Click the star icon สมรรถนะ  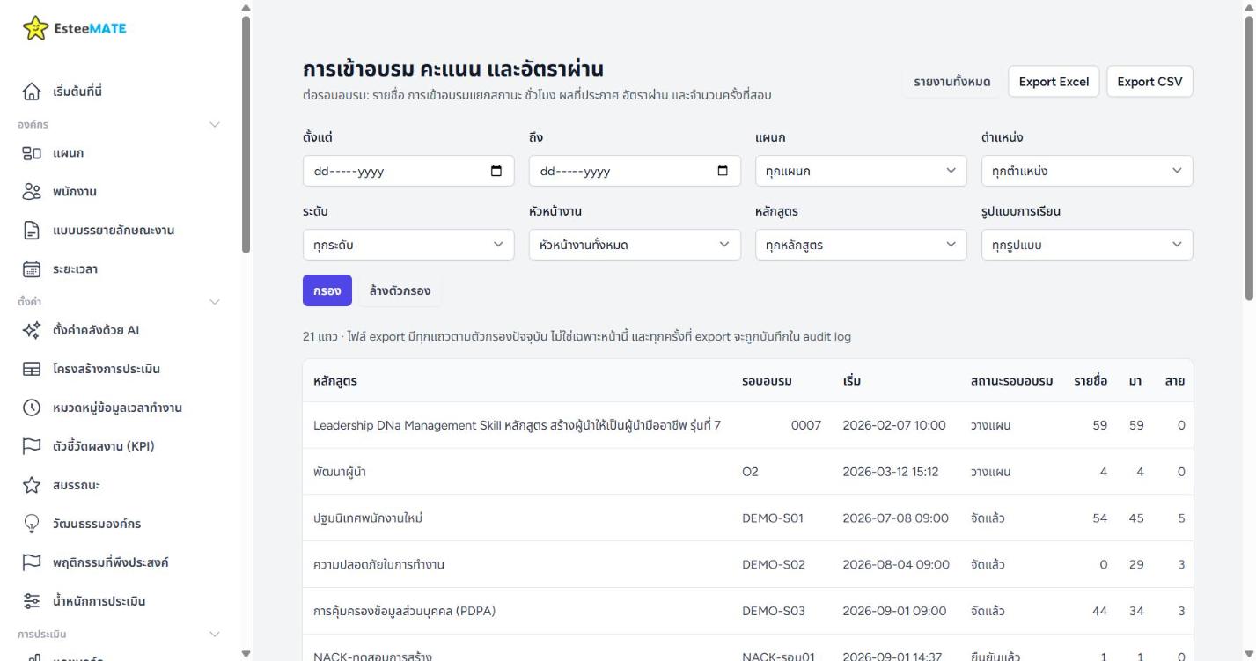pos(32,485)
